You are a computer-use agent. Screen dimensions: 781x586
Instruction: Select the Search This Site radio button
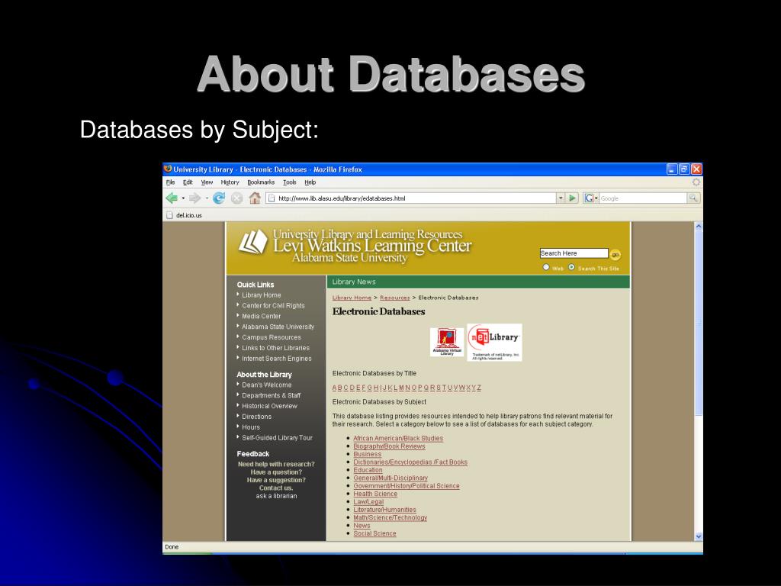click(571, 268)
